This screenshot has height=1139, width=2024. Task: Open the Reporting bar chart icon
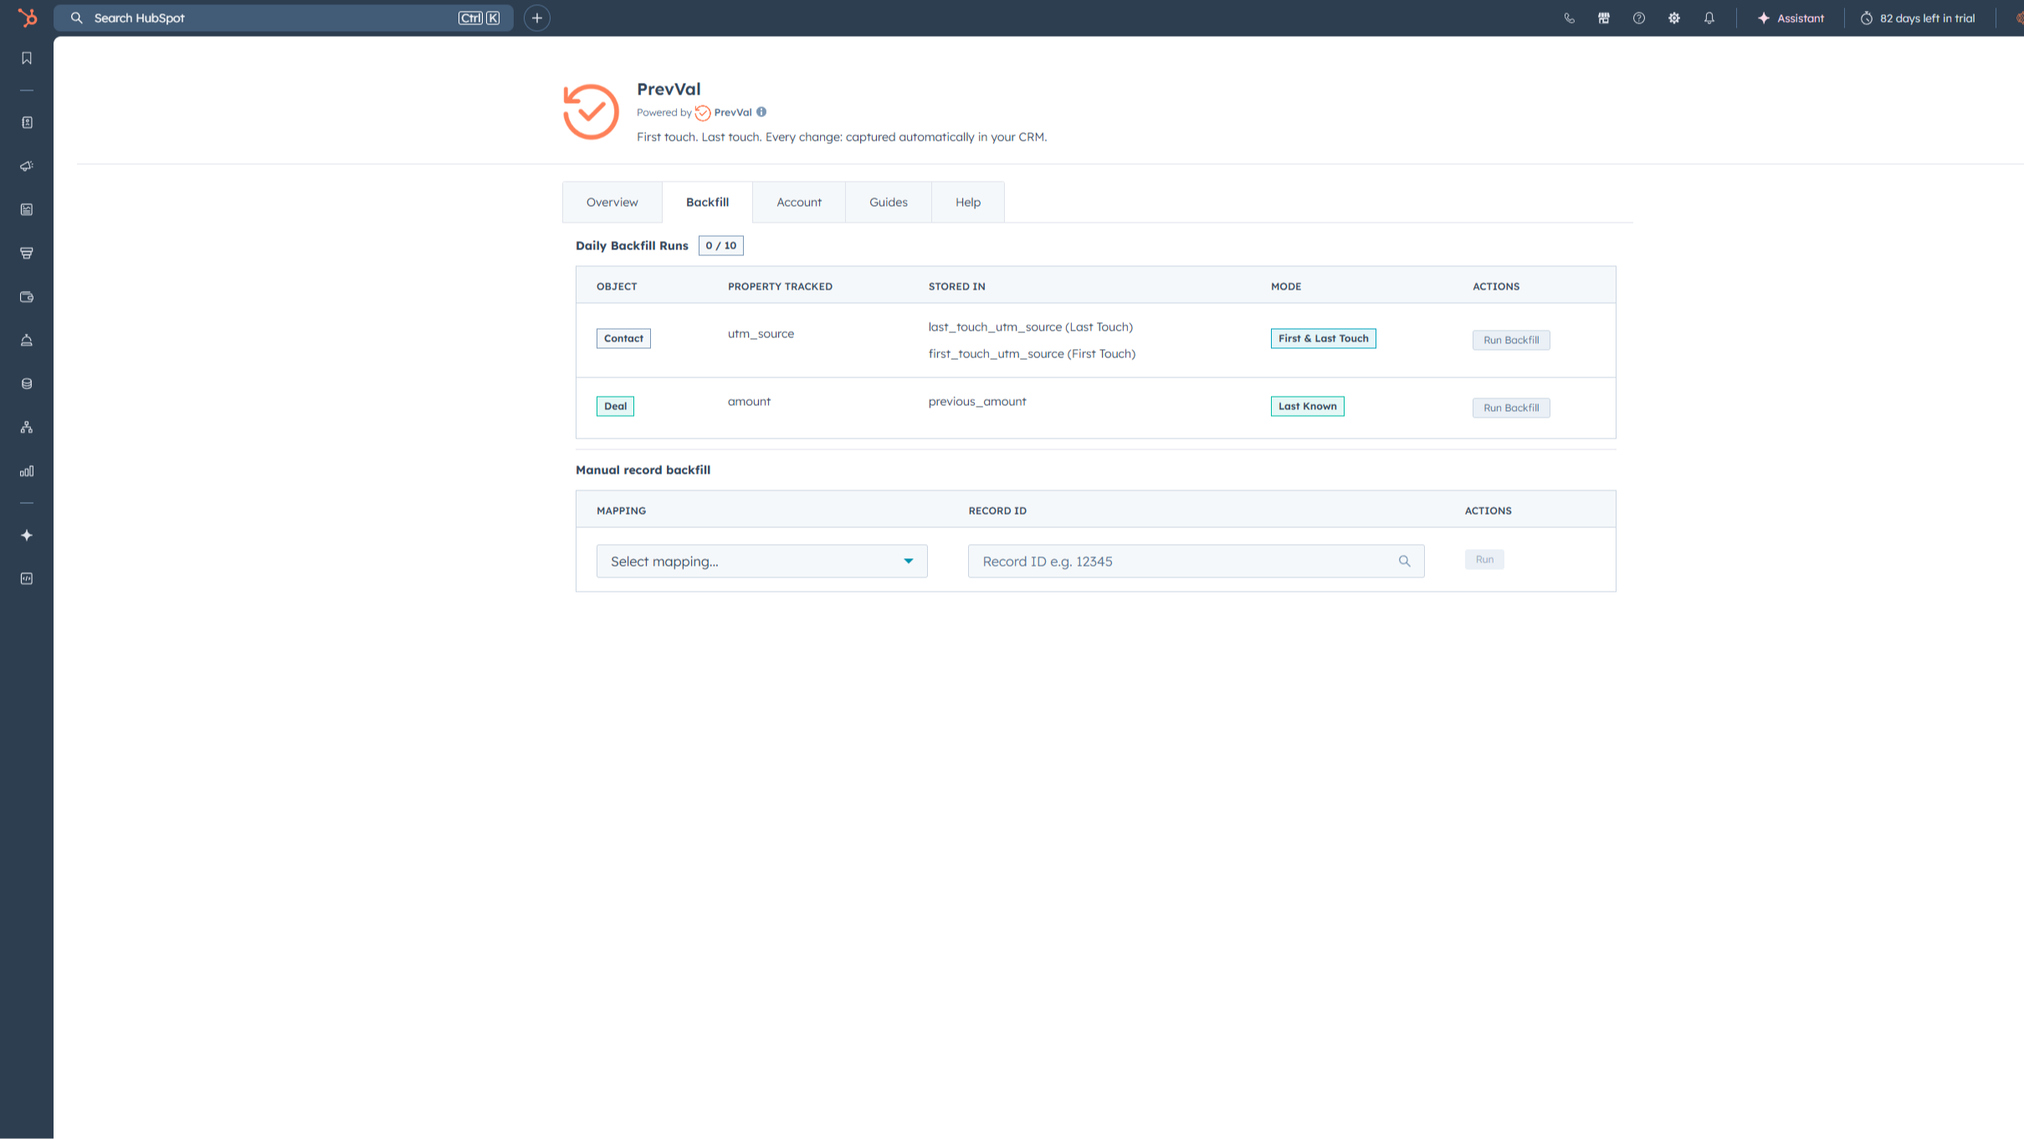pyautogui.click(x=27, y=471)
